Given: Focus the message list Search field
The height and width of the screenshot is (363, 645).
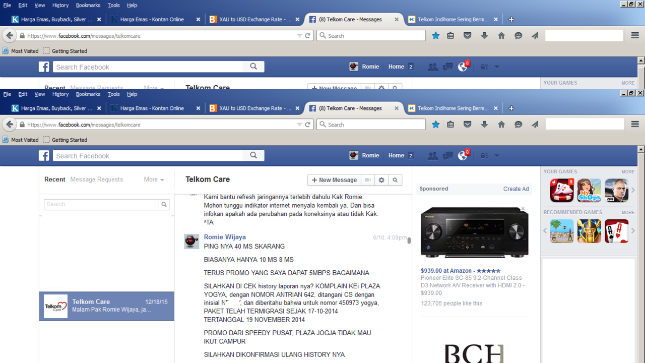Looking at the screenshot, I should point(102,204).
